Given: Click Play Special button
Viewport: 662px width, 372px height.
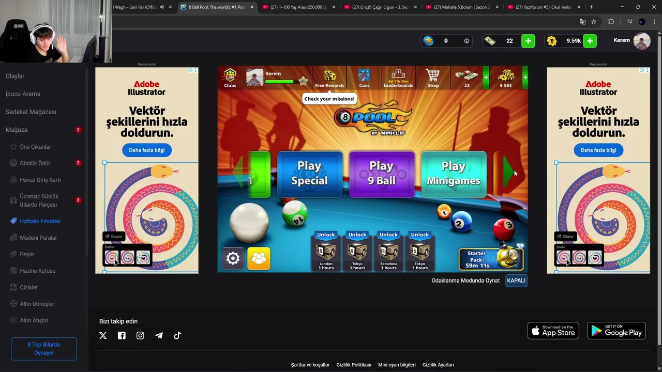Looking at the screenshot, I should (x=309, y=174).
